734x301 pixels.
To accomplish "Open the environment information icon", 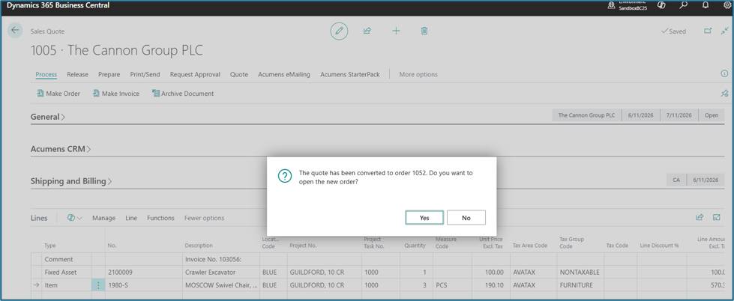I will pos(611,5).
